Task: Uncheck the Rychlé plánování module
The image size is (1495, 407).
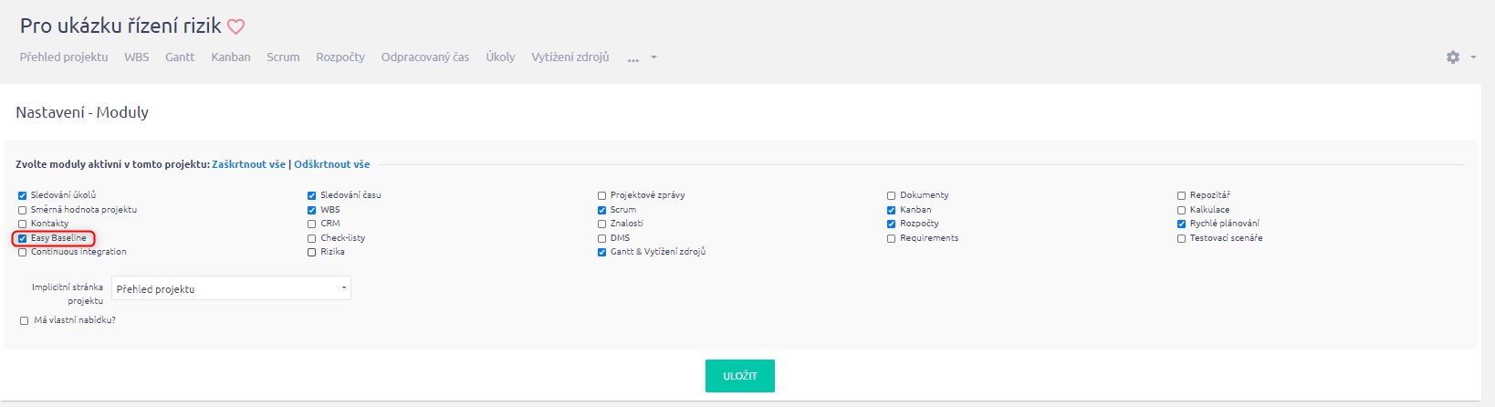Action: point(1182,224)
